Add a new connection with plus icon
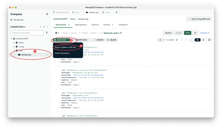Viewport: 222px width, 128px height. pos(44,27)
